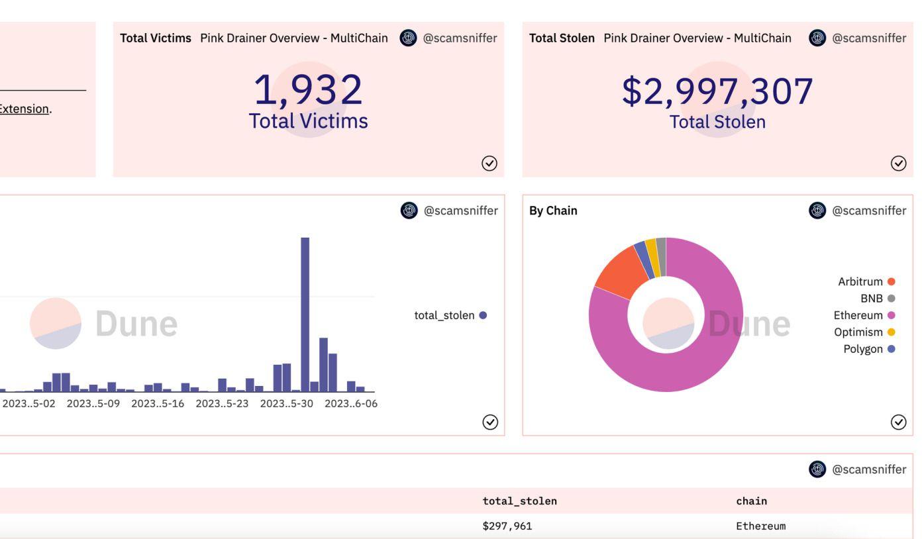Click checkmark icon in By Chain card
The image size is (922, 539).
pyautogui.click(x=899, y=421)
